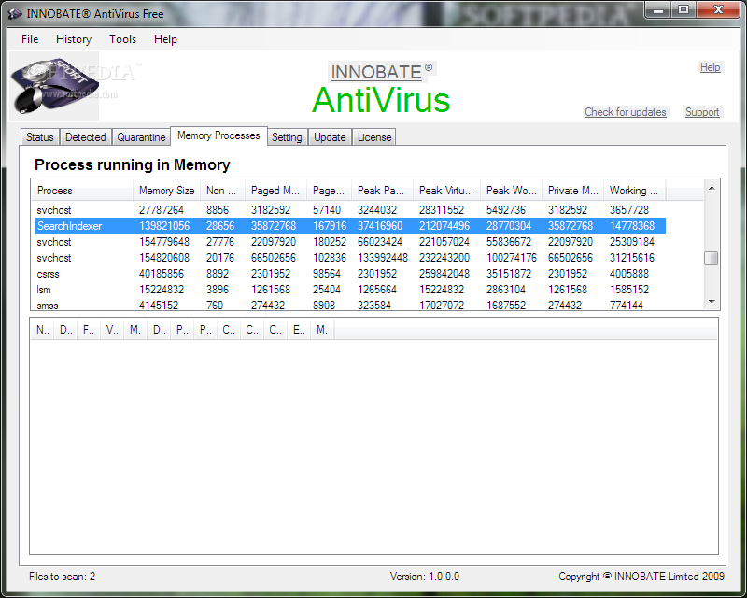Viewport: 747px width, 598px height.
Task: Select the csrss process row
Action: pos(350,274)
